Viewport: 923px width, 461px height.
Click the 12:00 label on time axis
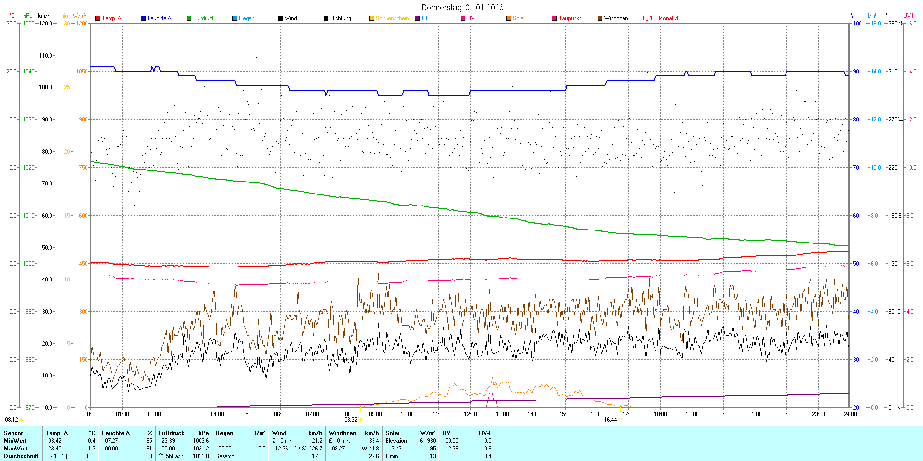point(470,414)
